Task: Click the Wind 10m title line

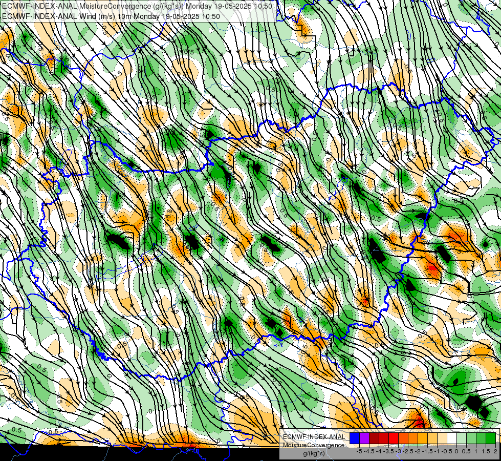Action: (111, 16)
